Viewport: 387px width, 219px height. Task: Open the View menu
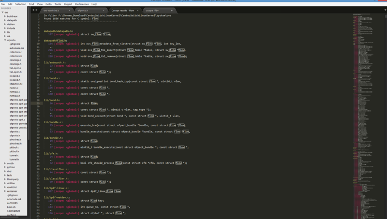[x=40, y=4]
